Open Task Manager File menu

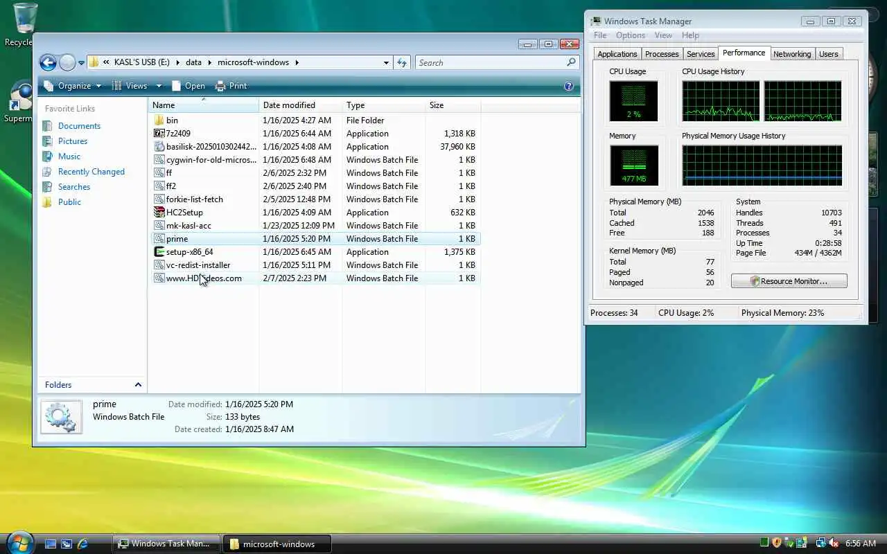click(600, 35)
